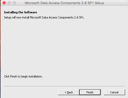Viewport: 128px width, 98px height.
Task: Click the word "Setup" in the title bar
Action: [x=99, y=3]
